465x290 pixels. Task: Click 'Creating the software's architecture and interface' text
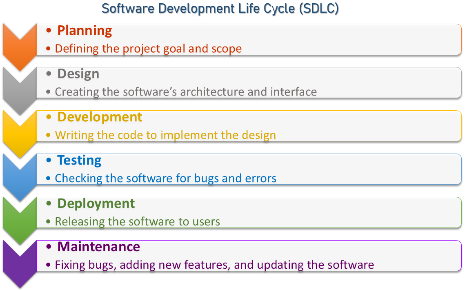(x=186, y=92)
